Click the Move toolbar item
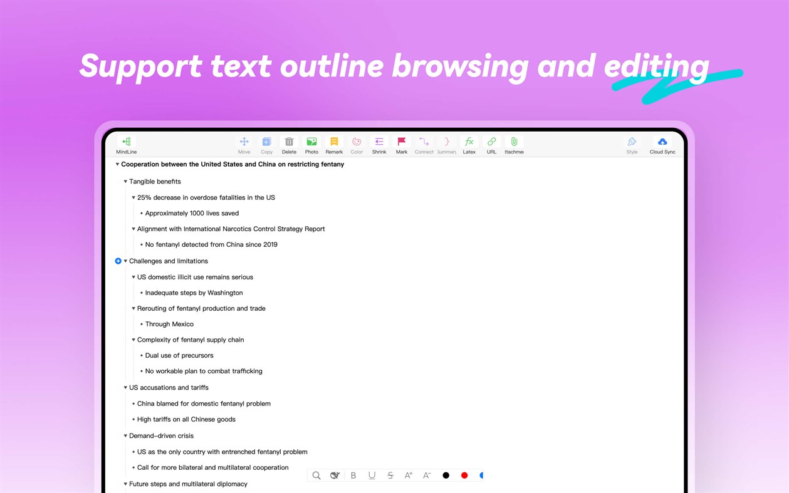 [x=244, y=143]
